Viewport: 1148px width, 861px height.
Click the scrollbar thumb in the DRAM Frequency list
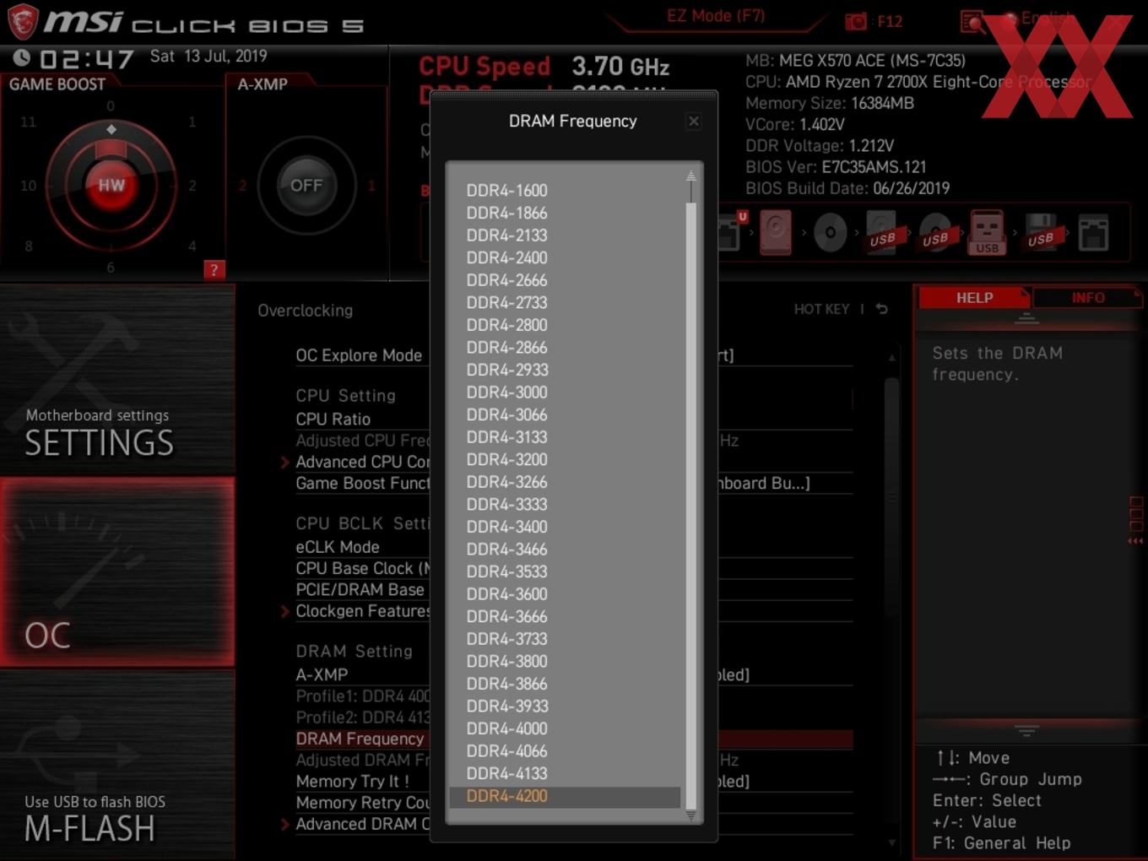coord(690,505)
